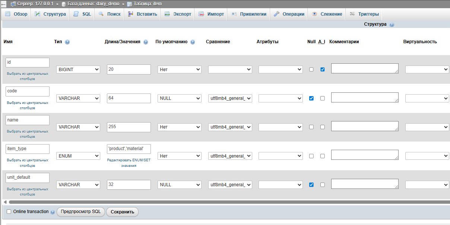Screen dimensions: 450x225
Task: Click help icon next to По умолчанию
Action: coord(193,42)
